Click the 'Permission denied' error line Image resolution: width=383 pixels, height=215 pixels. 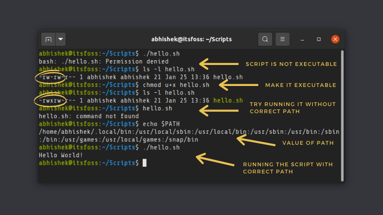coord(103,62)
